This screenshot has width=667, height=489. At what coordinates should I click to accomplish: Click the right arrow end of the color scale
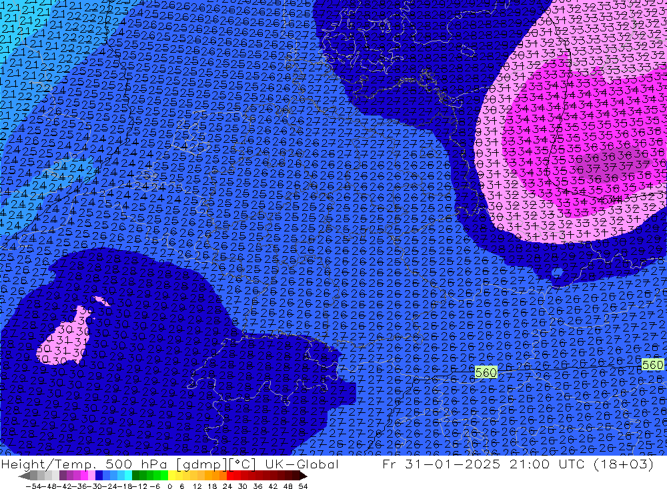tap(303, 476)
